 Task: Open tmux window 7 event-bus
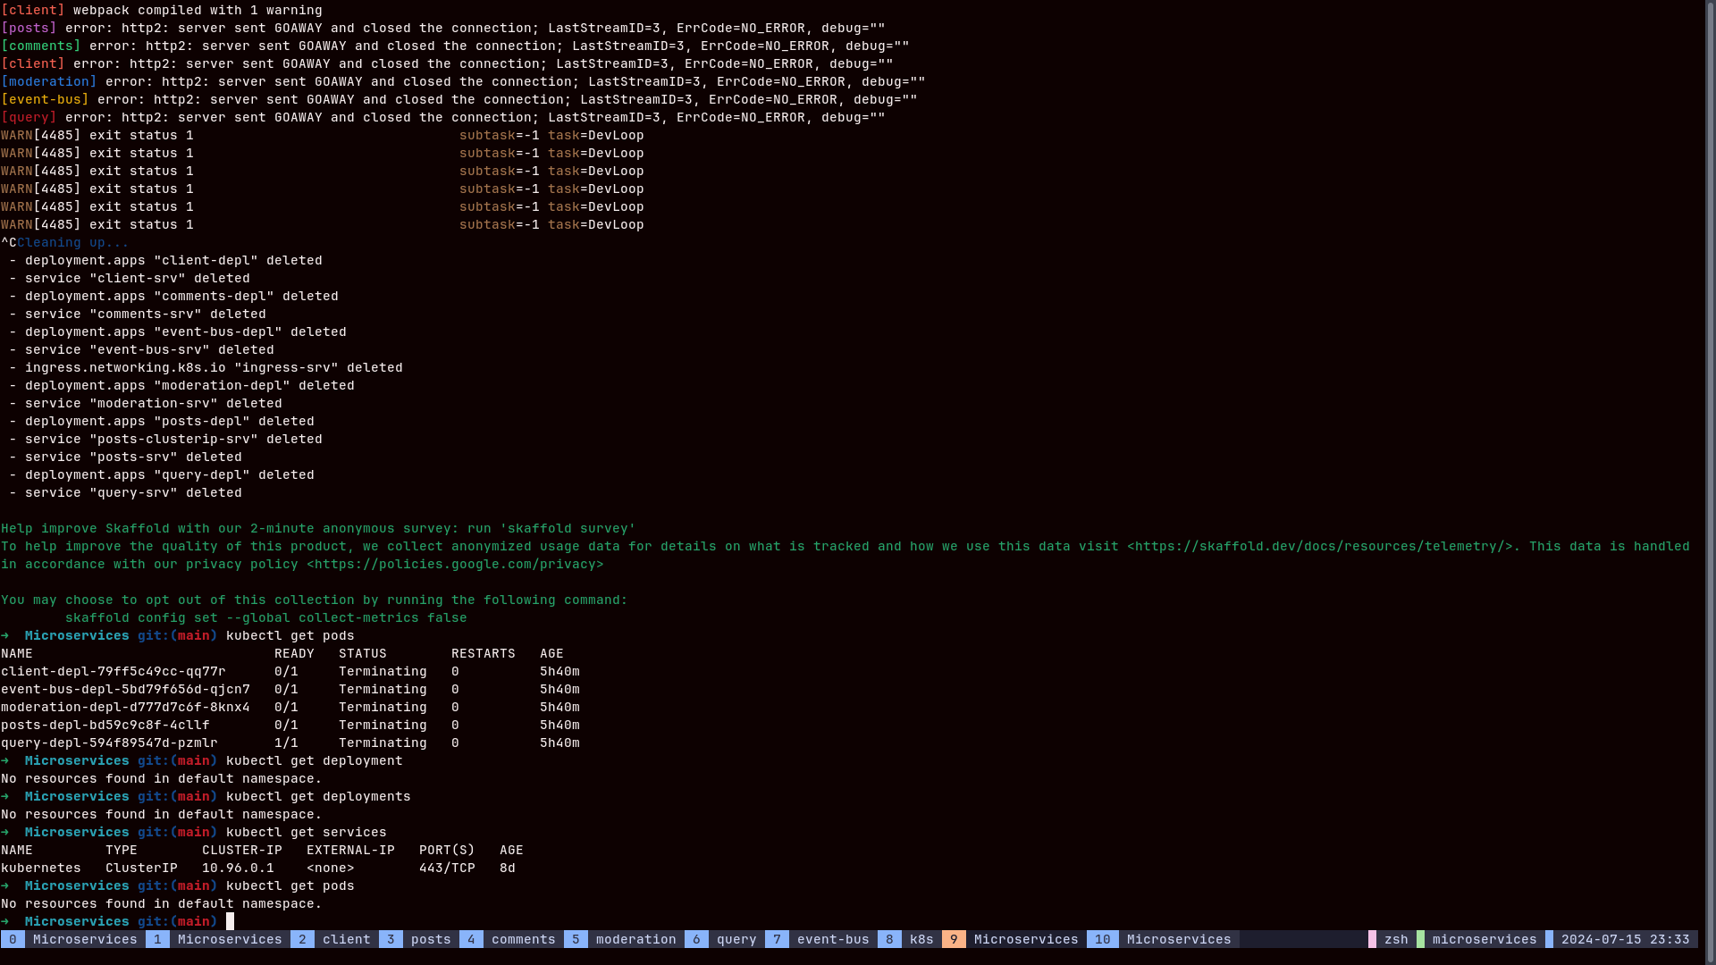[x=820, y=939]
